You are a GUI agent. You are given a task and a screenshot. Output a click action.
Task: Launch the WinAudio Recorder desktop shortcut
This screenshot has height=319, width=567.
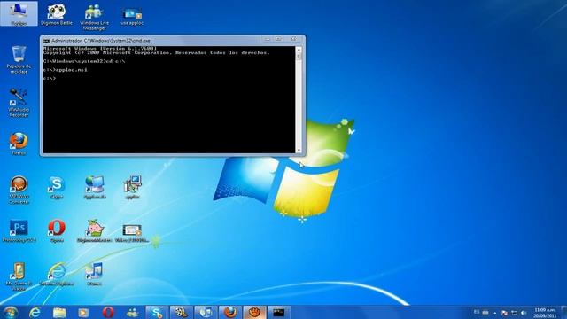pos(19,103)
